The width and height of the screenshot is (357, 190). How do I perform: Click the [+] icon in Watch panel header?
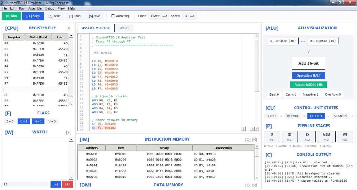[69, 133]
